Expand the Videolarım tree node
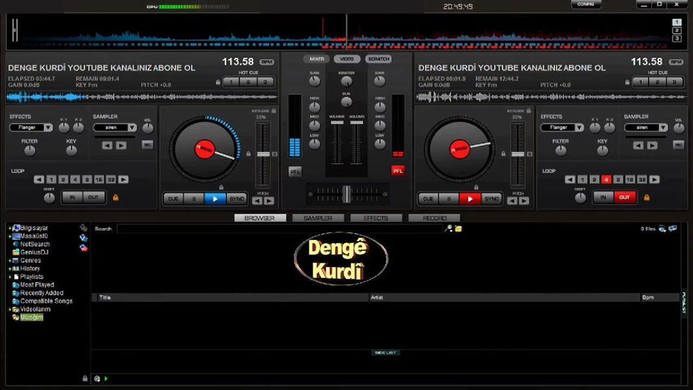This screenshot has height=390, width=693. point(10,309)
